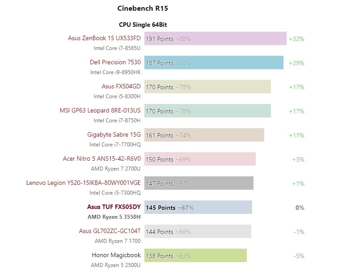The width and height of the screenshot is (342, 271).
Task: Open the Asus FX504GD laptop link
Action: 121,86
